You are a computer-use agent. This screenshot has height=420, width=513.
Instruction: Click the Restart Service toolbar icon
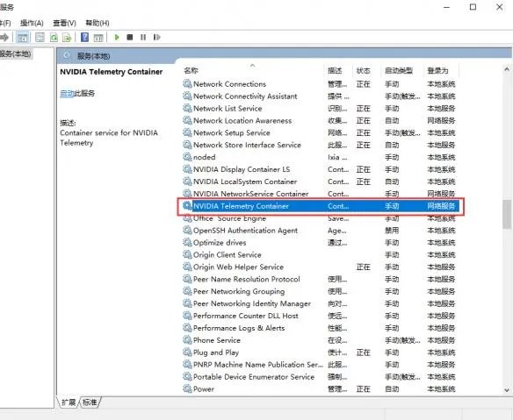pyautogui.click(x=156, y=37)
